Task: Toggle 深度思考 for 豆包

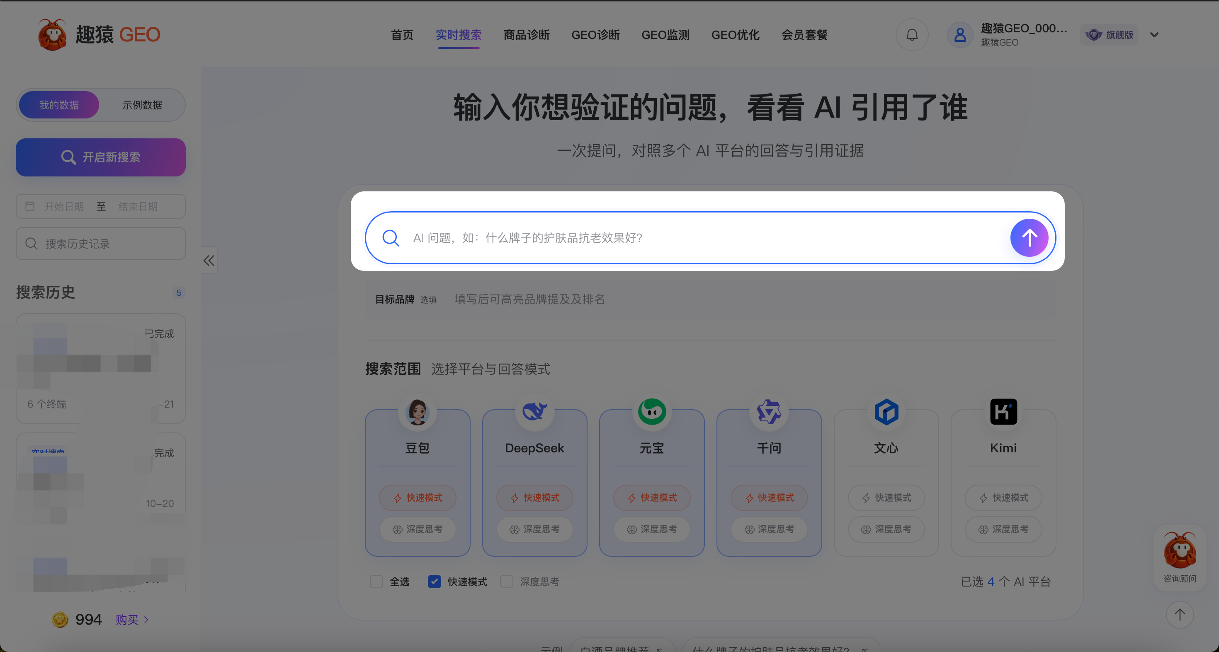Action: 418,529
